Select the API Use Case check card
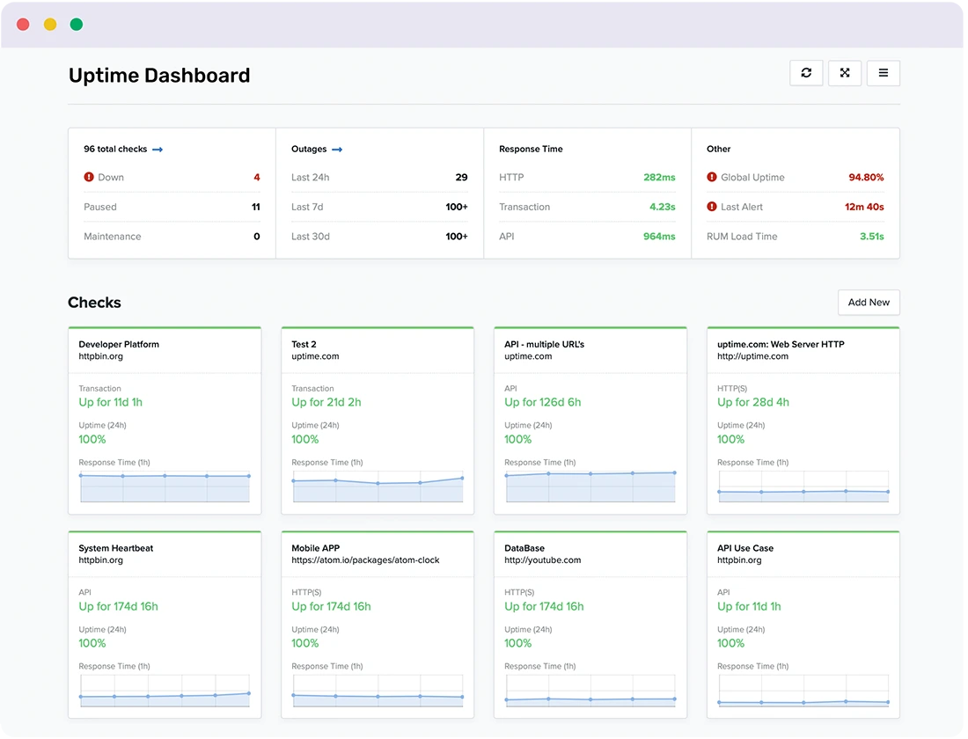 click(x=742, y=547)
